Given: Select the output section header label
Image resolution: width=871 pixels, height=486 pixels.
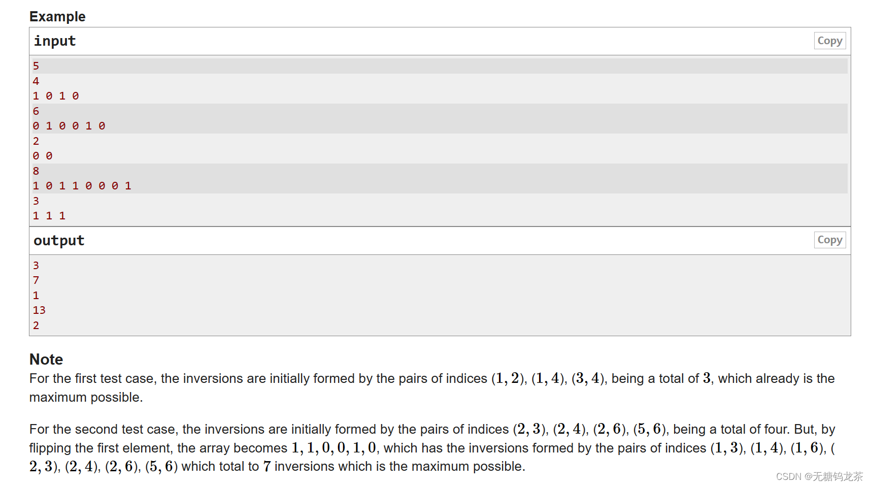Looking at the screenshot, I should pos(58,240).
